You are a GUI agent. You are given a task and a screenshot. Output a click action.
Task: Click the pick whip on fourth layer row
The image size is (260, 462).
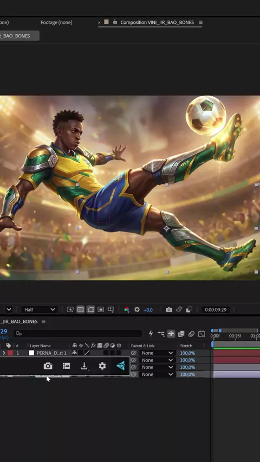(134, 374)
